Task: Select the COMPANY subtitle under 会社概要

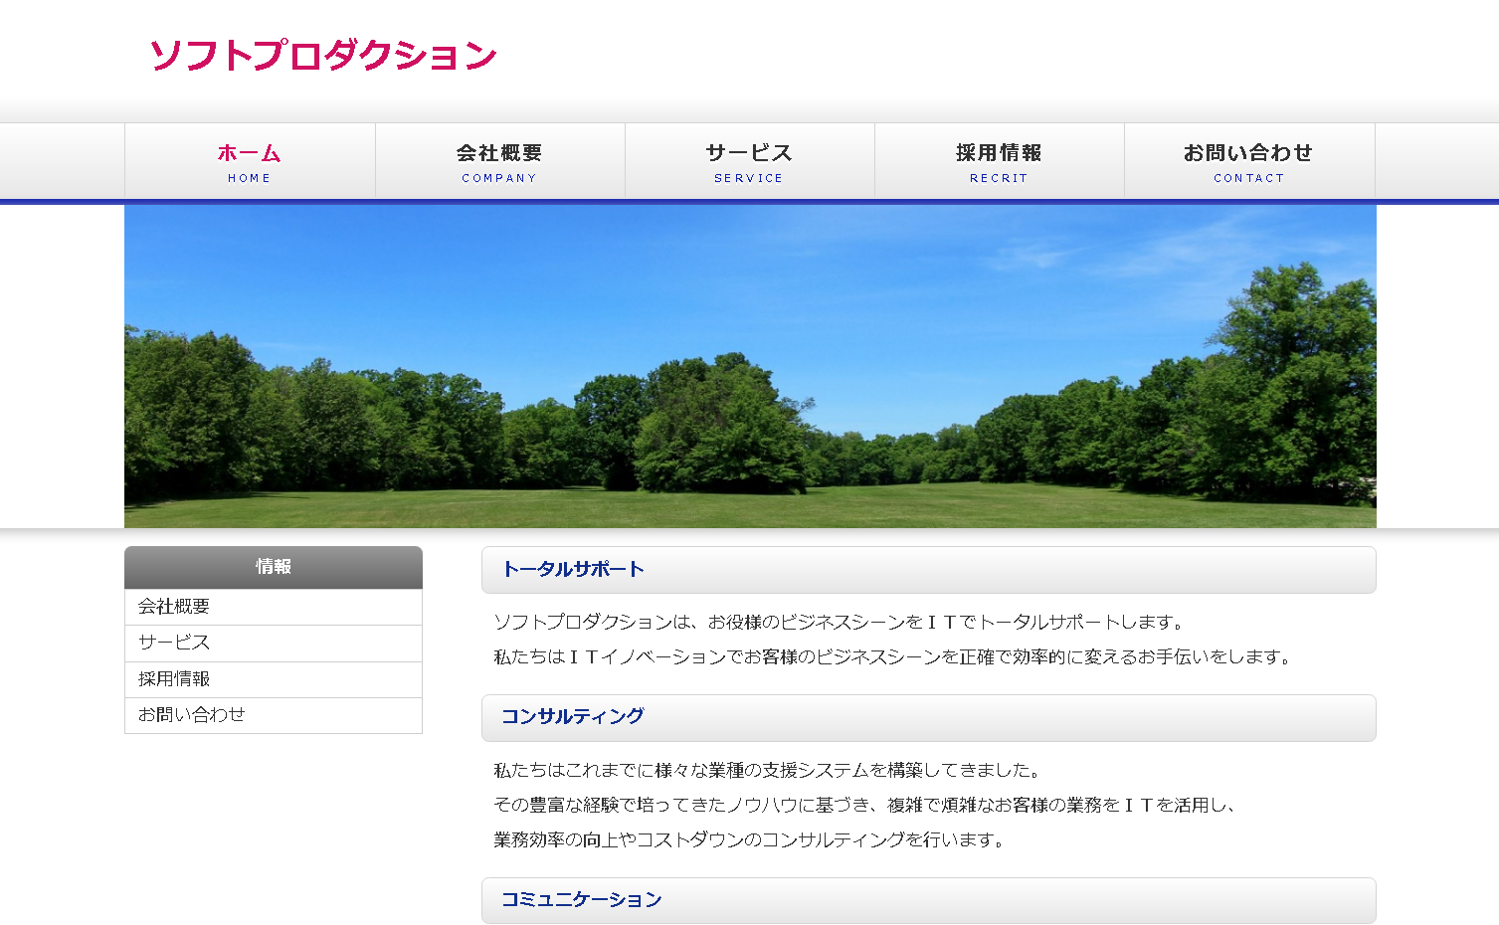Action: [498, 178]
